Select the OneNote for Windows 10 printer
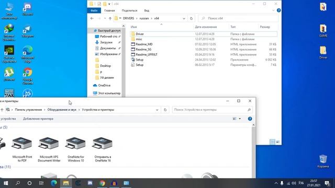 (75, 149)
